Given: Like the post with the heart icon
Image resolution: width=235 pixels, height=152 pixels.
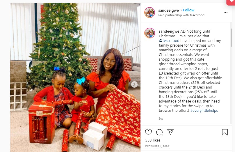Looking at the screenshot, I should (x=148, y=132).
